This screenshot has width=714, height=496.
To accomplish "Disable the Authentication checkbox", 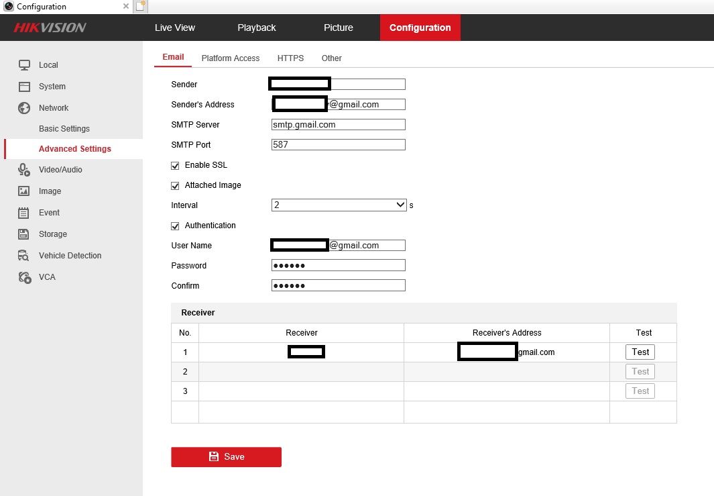I will [176, 226].
